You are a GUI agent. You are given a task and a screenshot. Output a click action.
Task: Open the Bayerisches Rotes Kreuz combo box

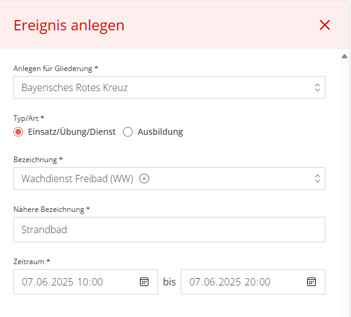(169, 87)
